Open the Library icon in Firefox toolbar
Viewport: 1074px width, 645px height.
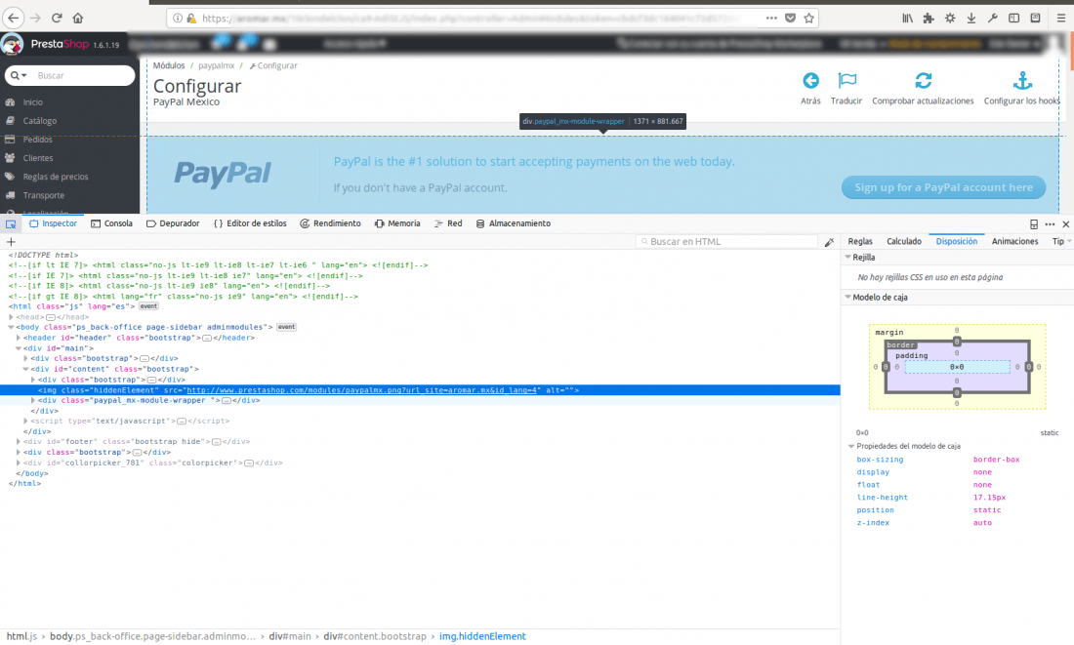click(907, 19)
